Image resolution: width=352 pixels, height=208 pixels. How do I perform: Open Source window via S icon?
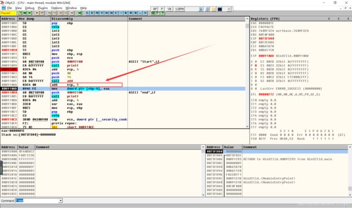[x=145, y=13]
